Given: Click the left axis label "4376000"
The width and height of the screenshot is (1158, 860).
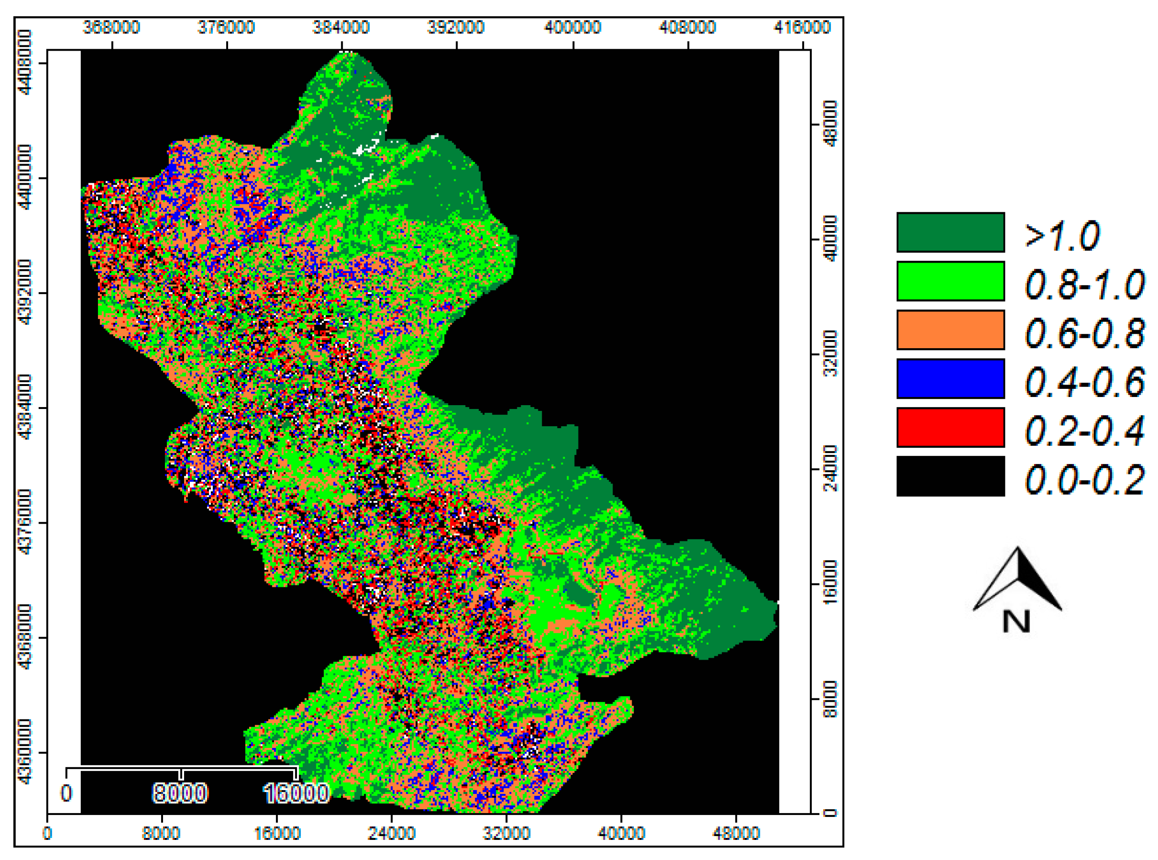Looking at the screenshot, I should pyautogui.click(x=24, y=522).
